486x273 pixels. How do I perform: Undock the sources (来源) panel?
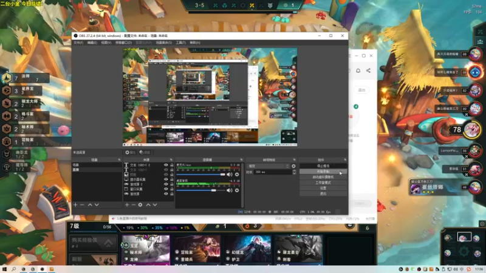(171, 160)
